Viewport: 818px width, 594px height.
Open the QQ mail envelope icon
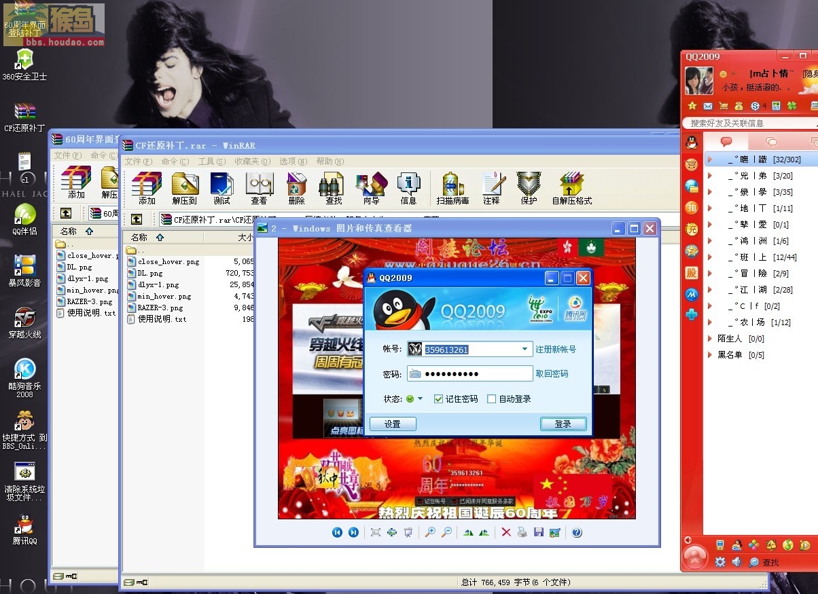point(708,106)
